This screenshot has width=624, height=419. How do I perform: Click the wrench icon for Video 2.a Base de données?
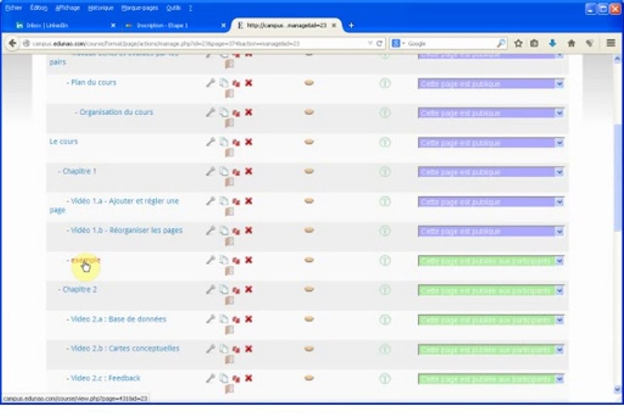210,319
